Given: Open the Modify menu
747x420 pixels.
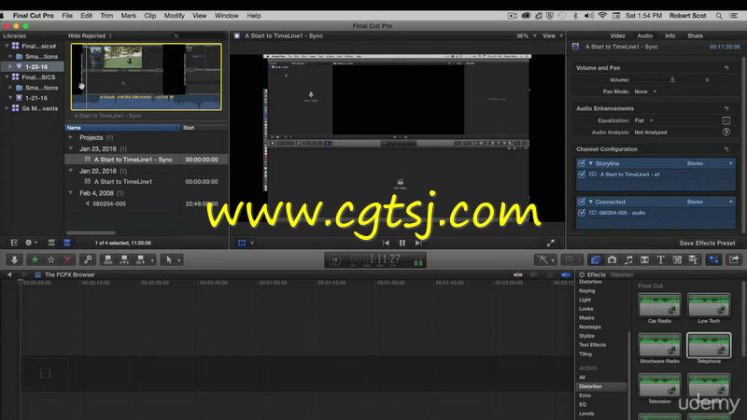Looking at the screenshot, I should [175, 16].
